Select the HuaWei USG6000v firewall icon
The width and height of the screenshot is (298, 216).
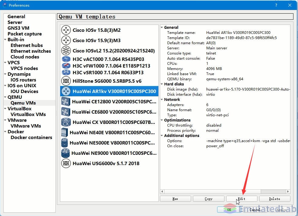pyautogui.click(x=66, y=163)
